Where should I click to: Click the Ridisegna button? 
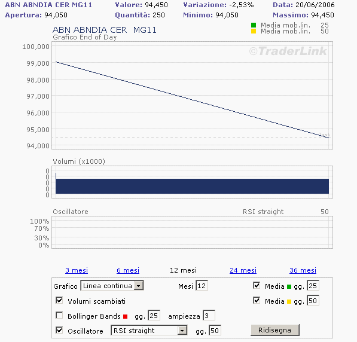(x=275, y=330)
